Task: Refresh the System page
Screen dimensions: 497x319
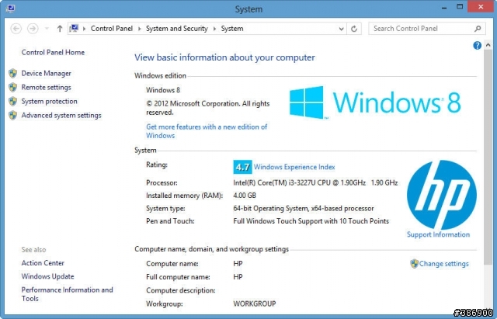Action: pyautogui.click(x=354, y=29)
